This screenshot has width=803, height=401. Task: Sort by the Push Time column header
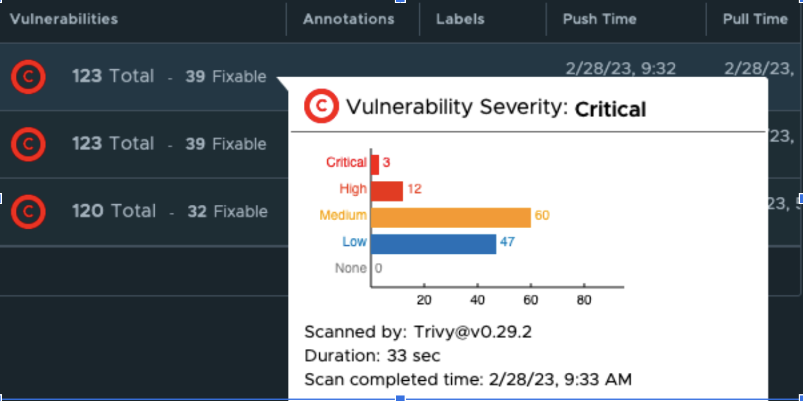(x=599, y=19)
